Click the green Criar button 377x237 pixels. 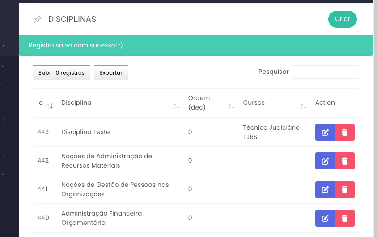click(342, 19)
